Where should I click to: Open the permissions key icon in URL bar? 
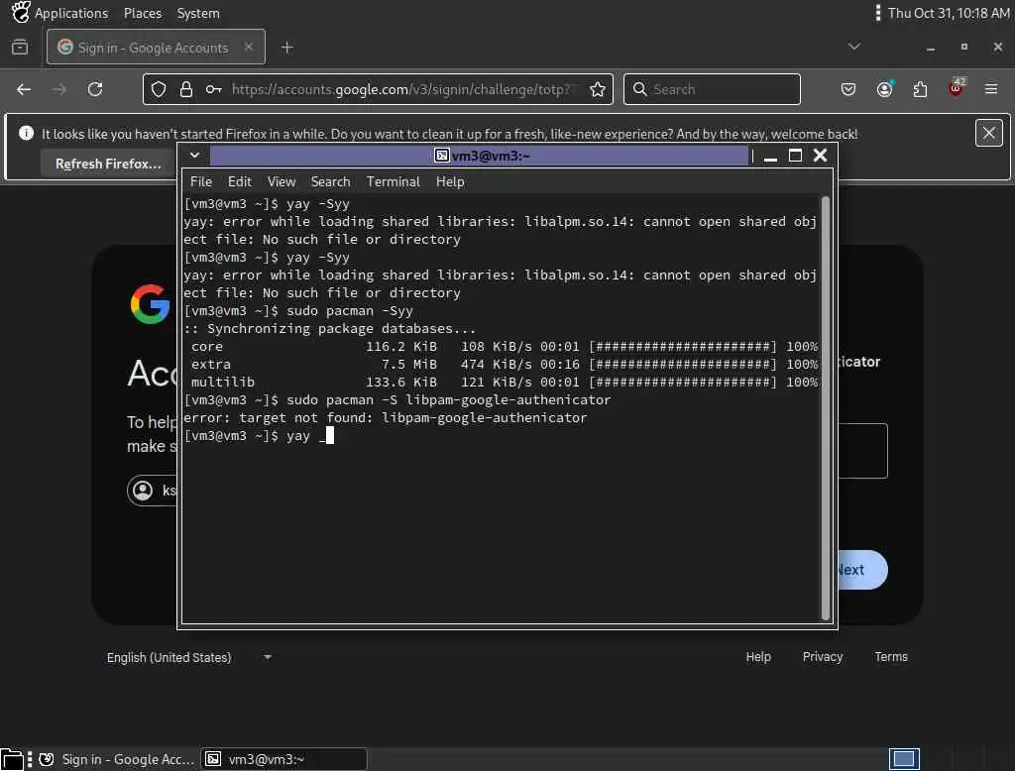(214, 89)
